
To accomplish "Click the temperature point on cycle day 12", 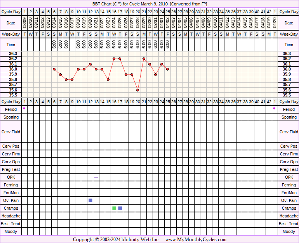I will click(90, 64).
